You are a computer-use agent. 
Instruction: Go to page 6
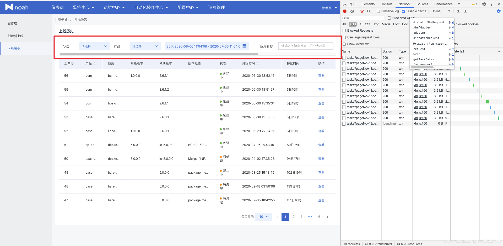tap(319, 217)
